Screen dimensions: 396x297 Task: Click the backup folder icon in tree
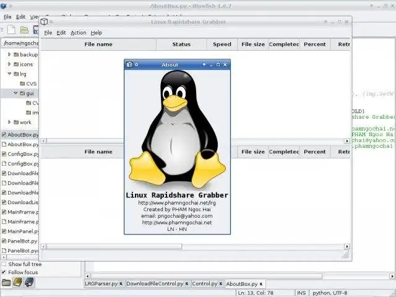[x=16, y=54]
